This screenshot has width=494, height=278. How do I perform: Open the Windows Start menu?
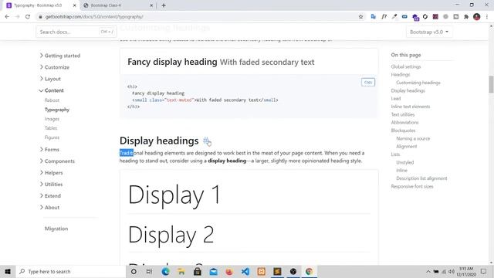click(x=8, y=271)
